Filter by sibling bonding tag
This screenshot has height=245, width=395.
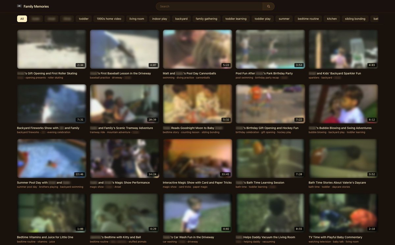(355, 19)
